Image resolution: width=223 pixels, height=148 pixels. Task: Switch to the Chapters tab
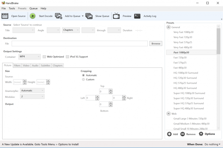pyautogui.click(x=58, y=65)
